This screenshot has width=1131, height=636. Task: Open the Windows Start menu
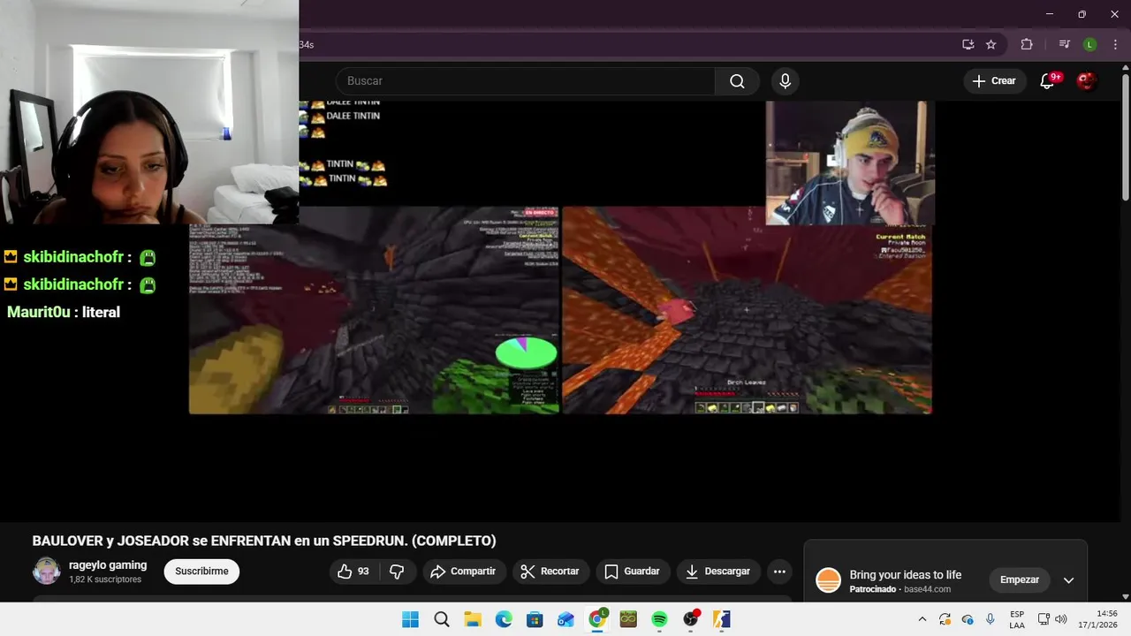[411, 619]
